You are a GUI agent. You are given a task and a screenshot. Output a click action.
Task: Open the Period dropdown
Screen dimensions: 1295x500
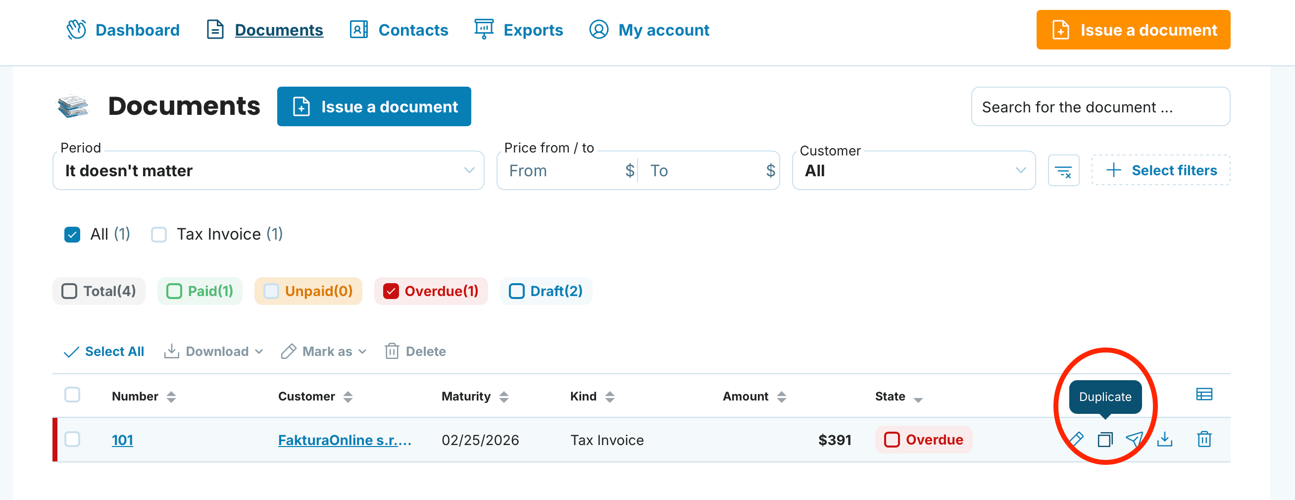click(268, 171)
